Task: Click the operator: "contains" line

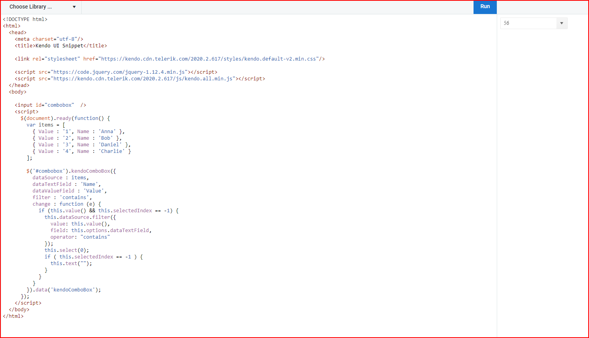Action: 80,237
